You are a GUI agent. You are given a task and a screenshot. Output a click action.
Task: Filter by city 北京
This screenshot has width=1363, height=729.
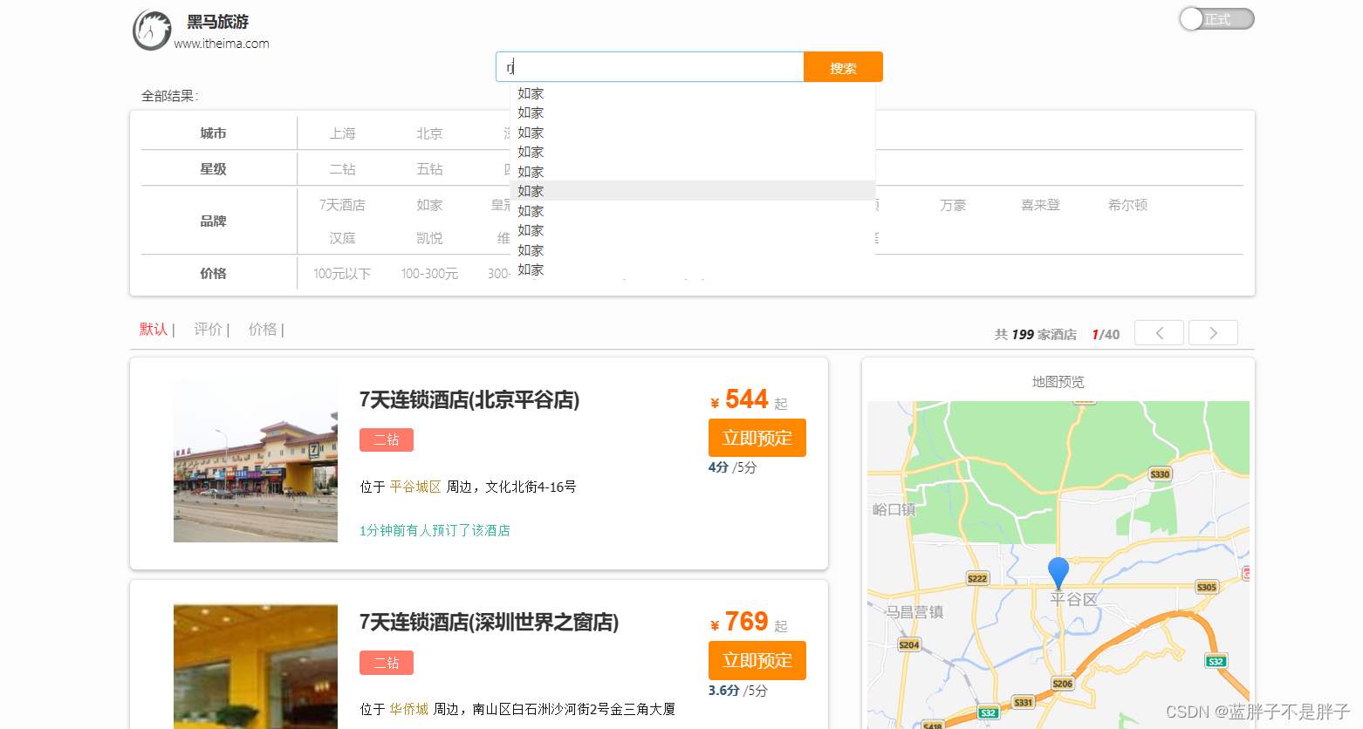(429, 133)
